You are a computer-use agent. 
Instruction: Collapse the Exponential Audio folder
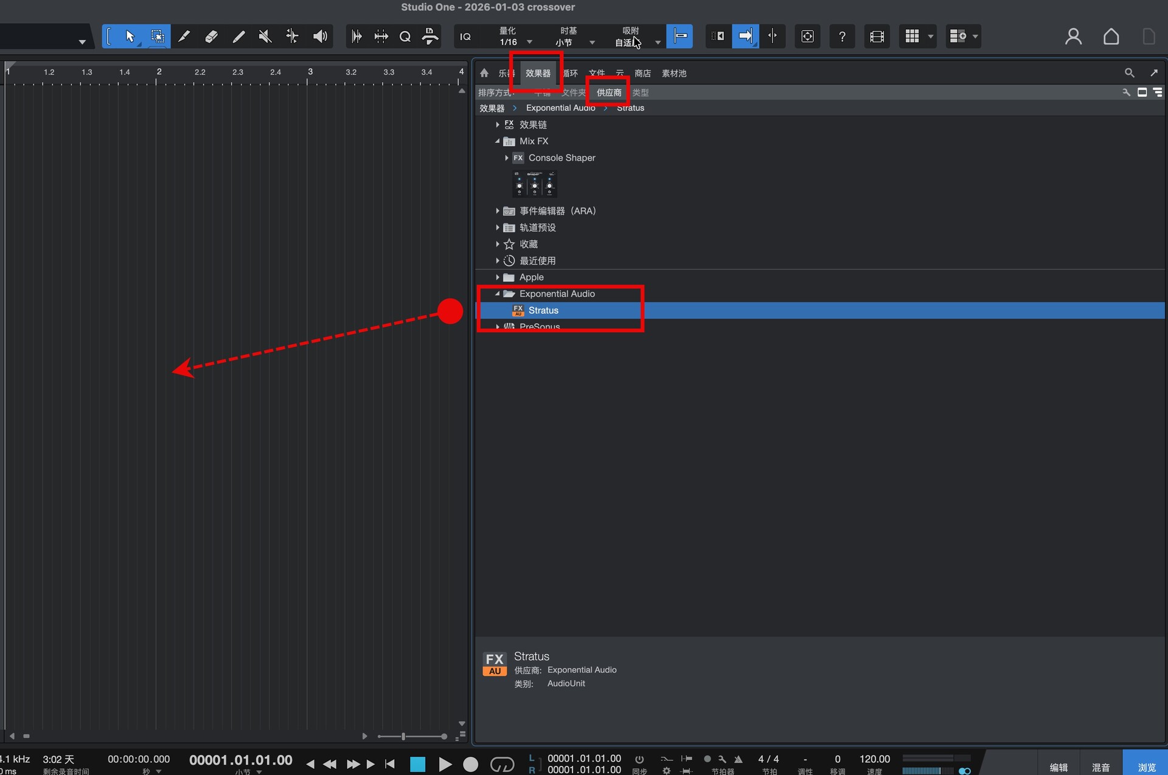tap(498, 294)
